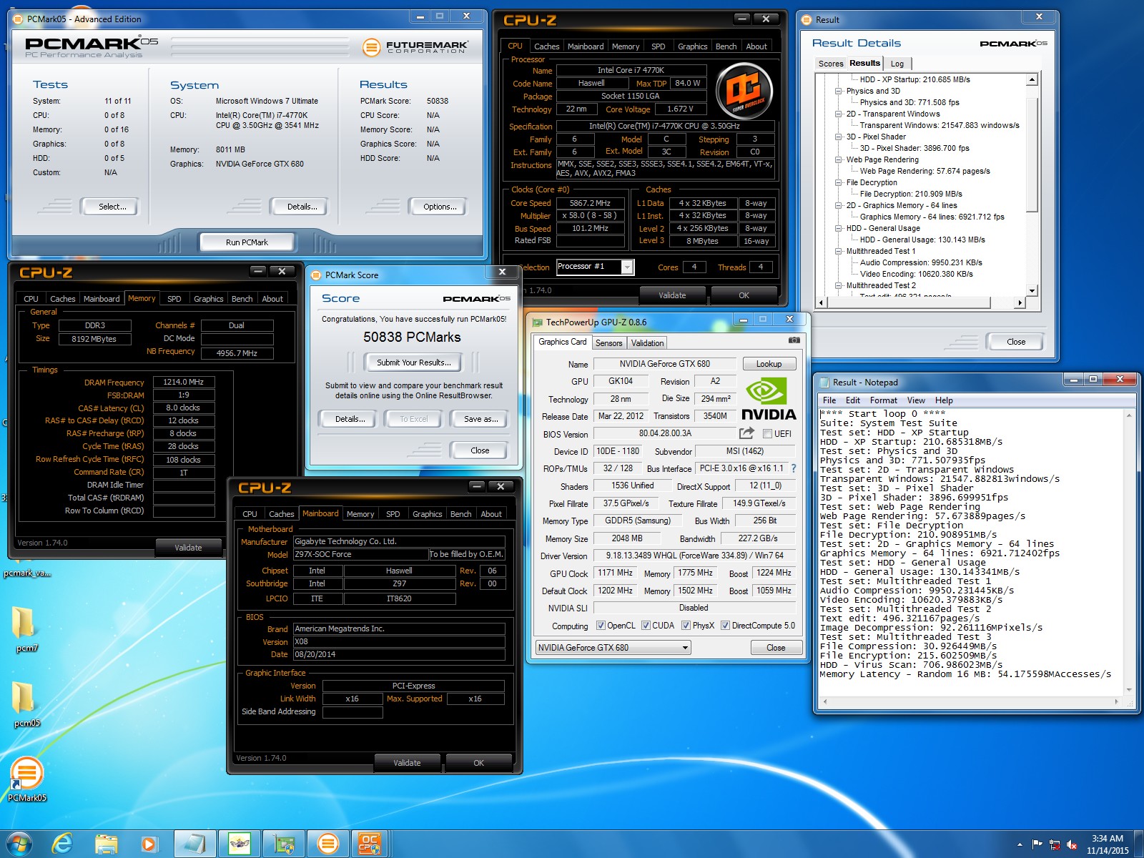Click Validate in the Memory CPU-Z window
The height and width of the screenshot is (858, 1144).
click(x=188, y=548)
